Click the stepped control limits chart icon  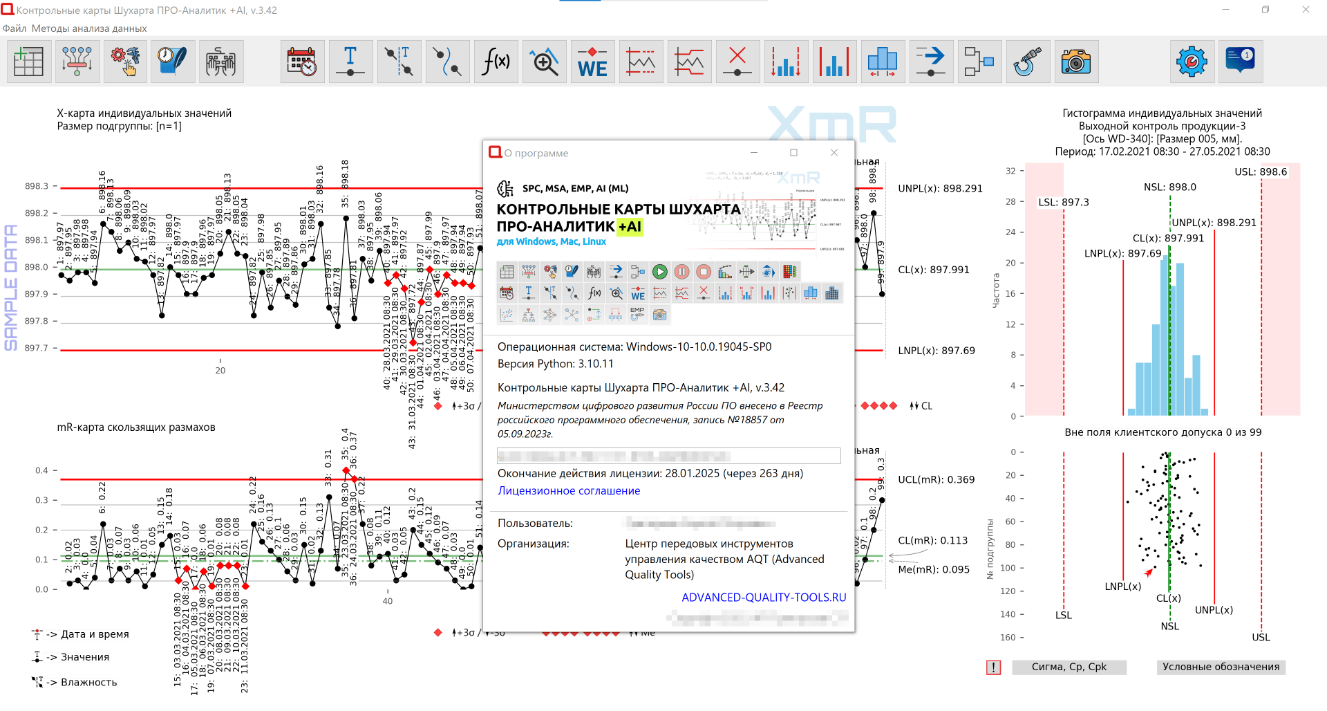pyautogui.click(x=689, y=62)
